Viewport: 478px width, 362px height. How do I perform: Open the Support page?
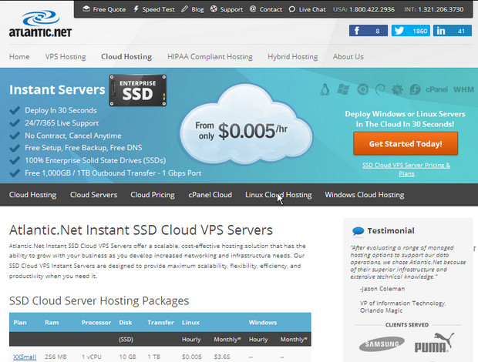click(x=227, y=9)
